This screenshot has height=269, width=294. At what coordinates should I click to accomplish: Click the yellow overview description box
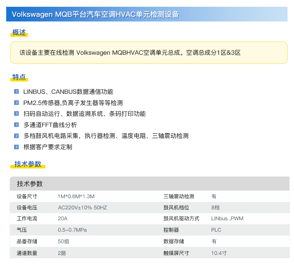pos(149,53)
